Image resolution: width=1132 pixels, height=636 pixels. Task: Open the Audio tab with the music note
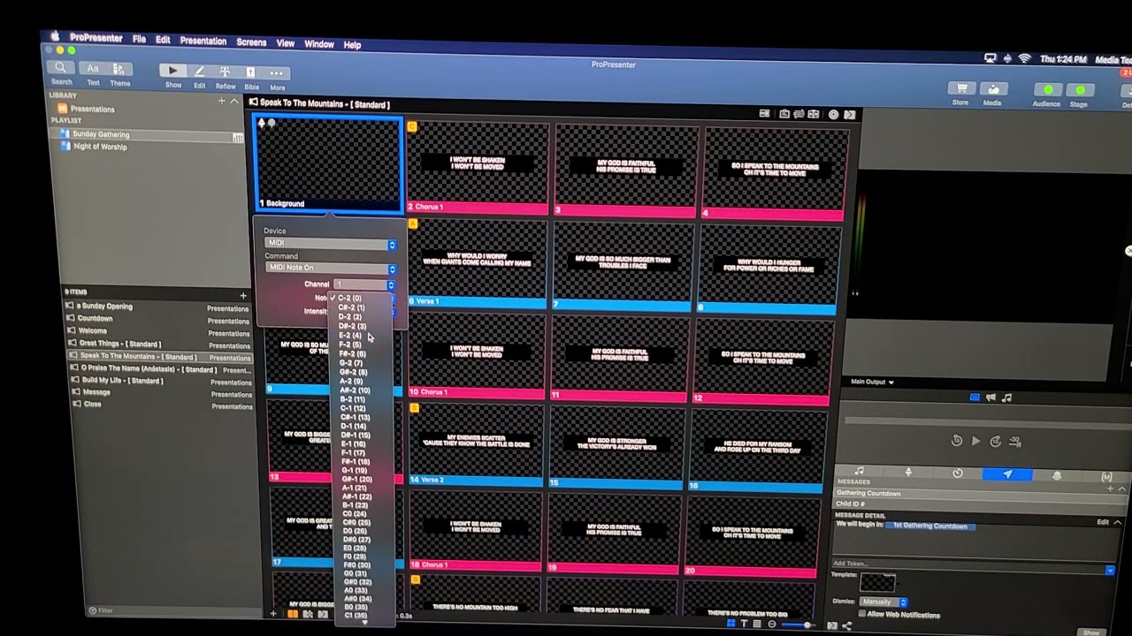point(860,473)
